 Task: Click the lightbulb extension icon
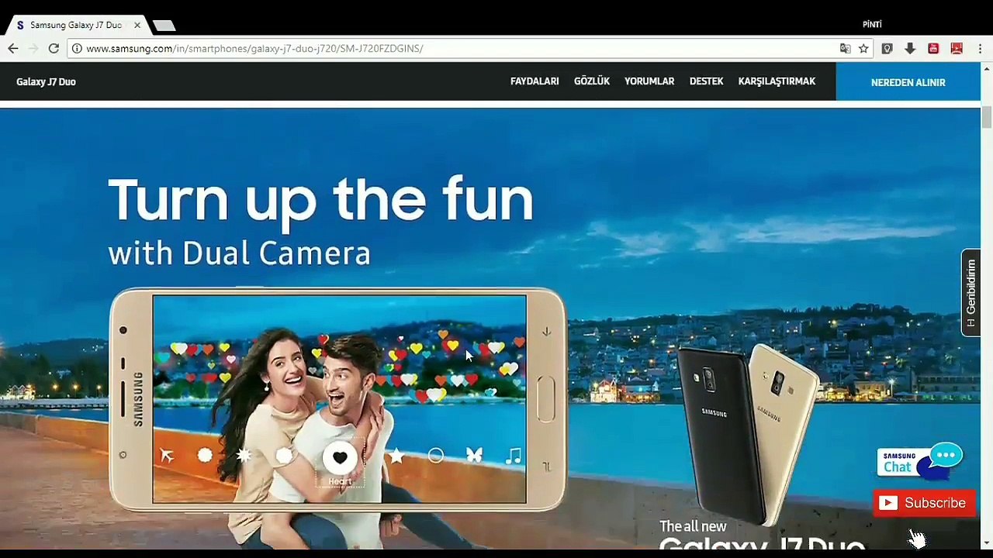[x=887, y=48]
